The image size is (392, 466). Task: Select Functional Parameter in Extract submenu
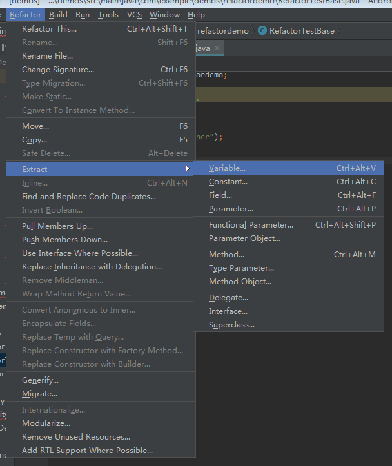[251, 225]
